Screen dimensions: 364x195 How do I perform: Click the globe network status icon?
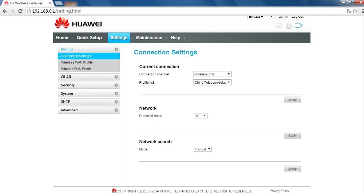[289, 26]
